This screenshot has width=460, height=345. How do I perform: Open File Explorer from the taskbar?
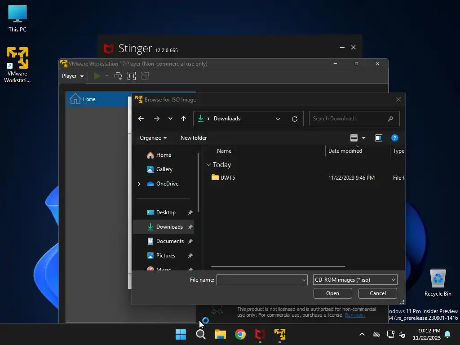[220, 334]
